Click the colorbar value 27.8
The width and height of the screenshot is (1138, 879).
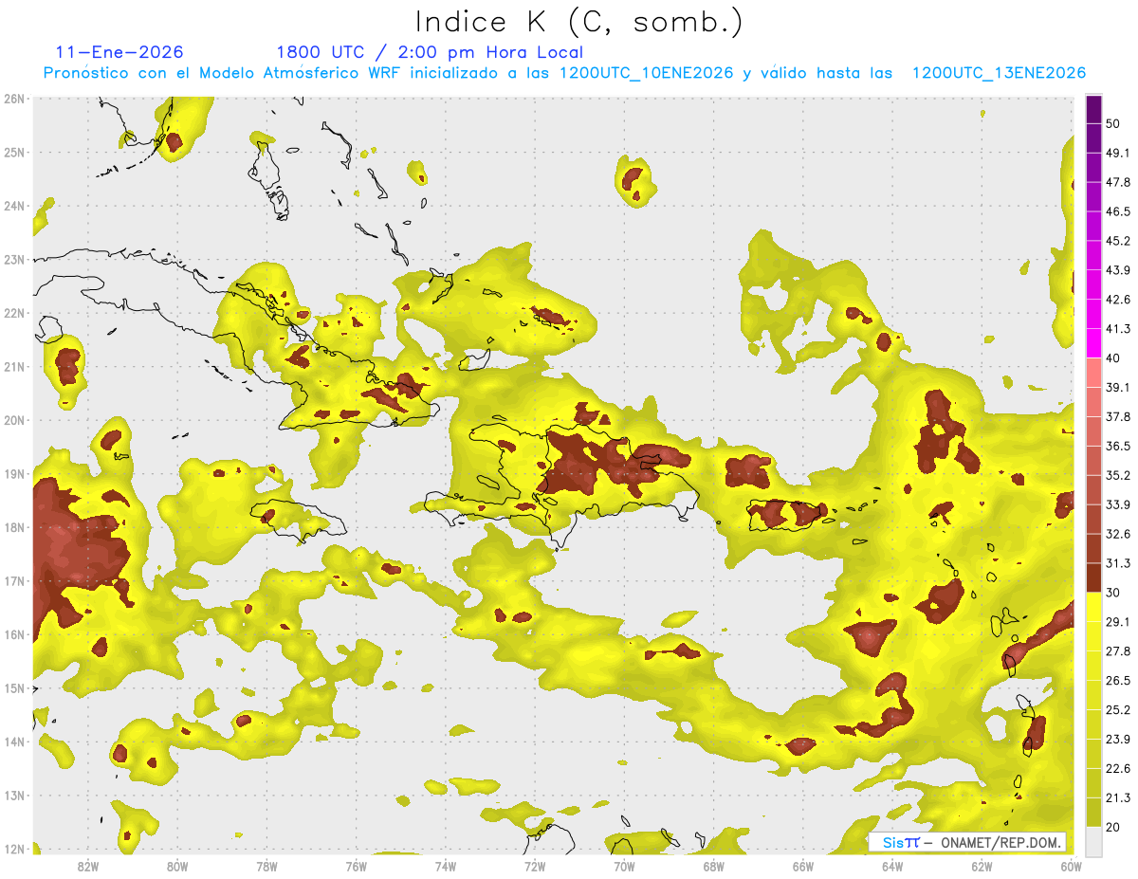point(1117,651)
